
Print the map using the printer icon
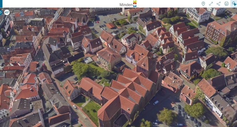click(x=226, y=4)
